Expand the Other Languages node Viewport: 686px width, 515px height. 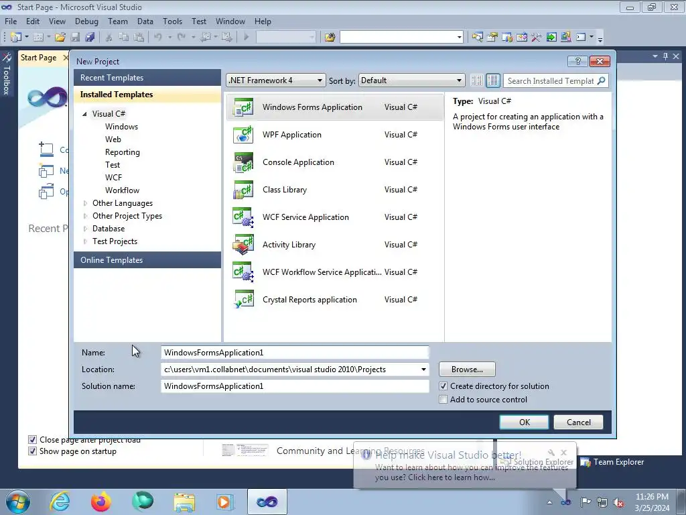(x=85, y=203)
